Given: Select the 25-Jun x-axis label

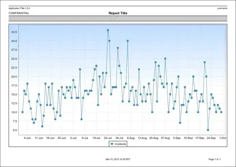Looking at the screenshot, I should pyautogui.click(x=62, y=138).
